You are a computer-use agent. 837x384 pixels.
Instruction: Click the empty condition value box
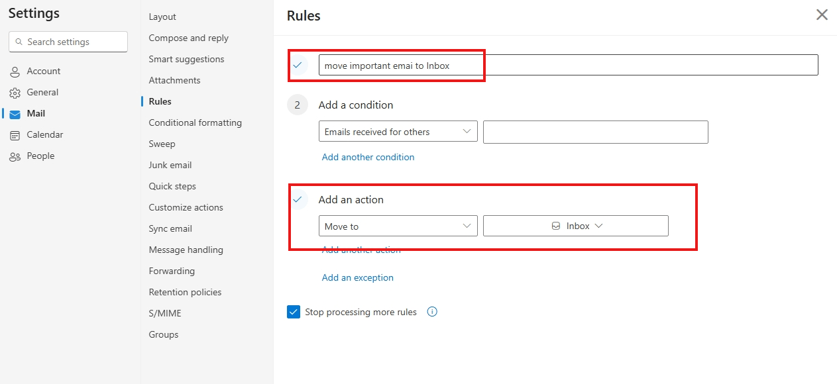pos(595,132)
